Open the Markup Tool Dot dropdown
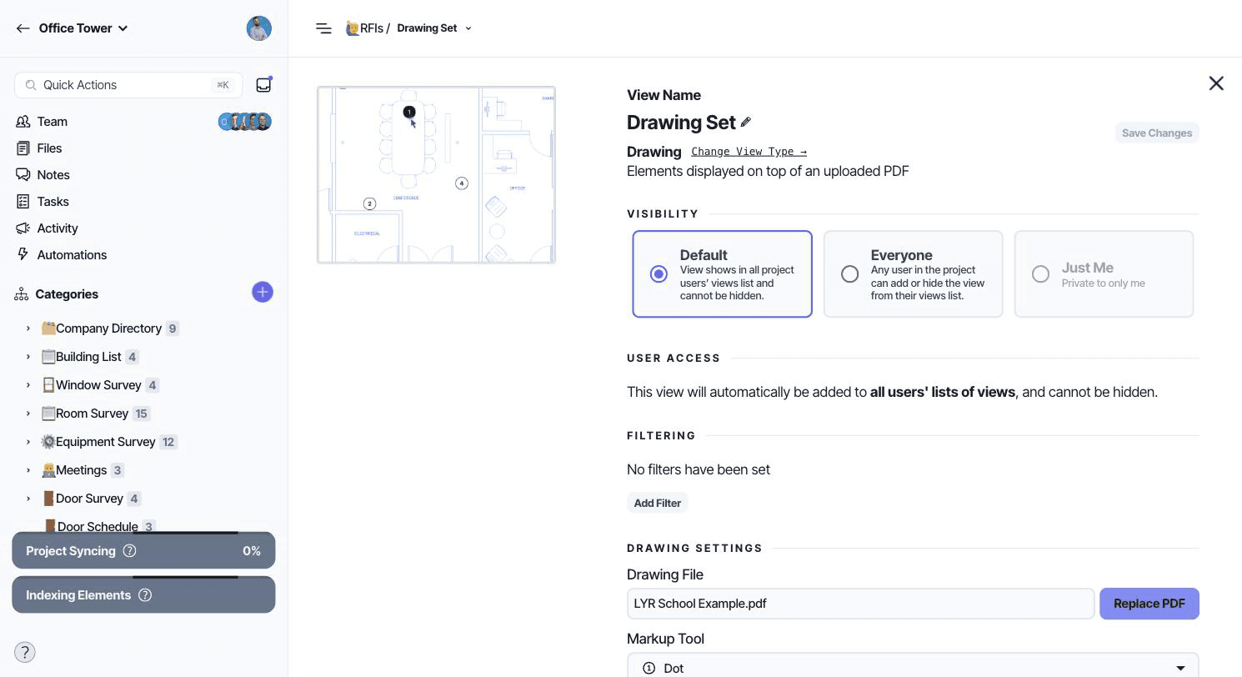This screenshot has width=1242, height=677. click(913, 666)
